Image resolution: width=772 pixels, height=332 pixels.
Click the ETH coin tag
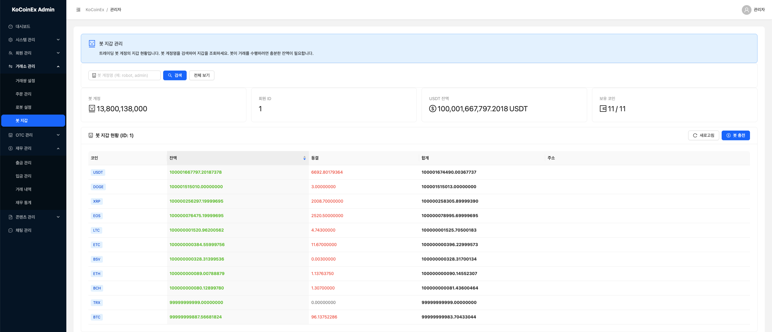[x=97, y=274]
